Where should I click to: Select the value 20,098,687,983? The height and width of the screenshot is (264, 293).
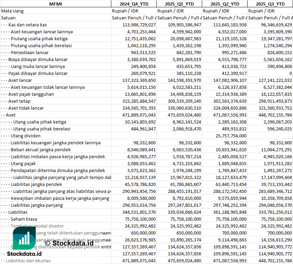tap(186, 39)
